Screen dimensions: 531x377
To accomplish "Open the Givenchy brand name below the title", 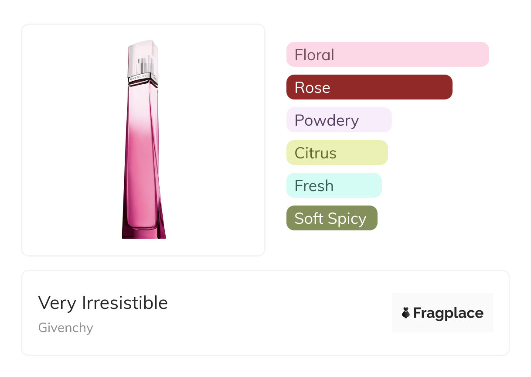I will coord(66,328).
